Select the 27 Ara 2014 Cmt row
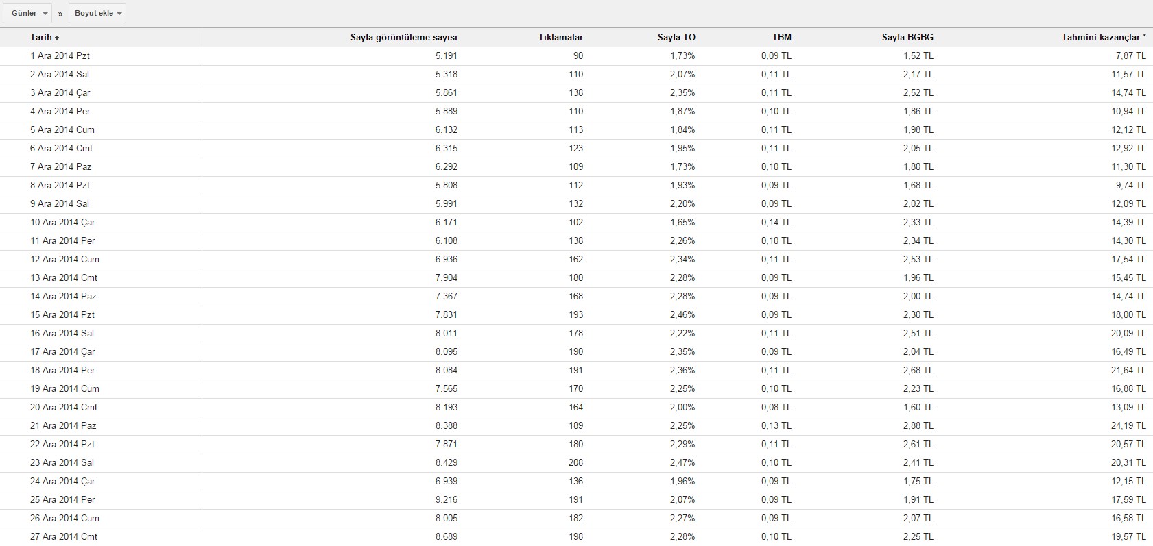This screenshot has height=546, width=1153. pos(576,537)
